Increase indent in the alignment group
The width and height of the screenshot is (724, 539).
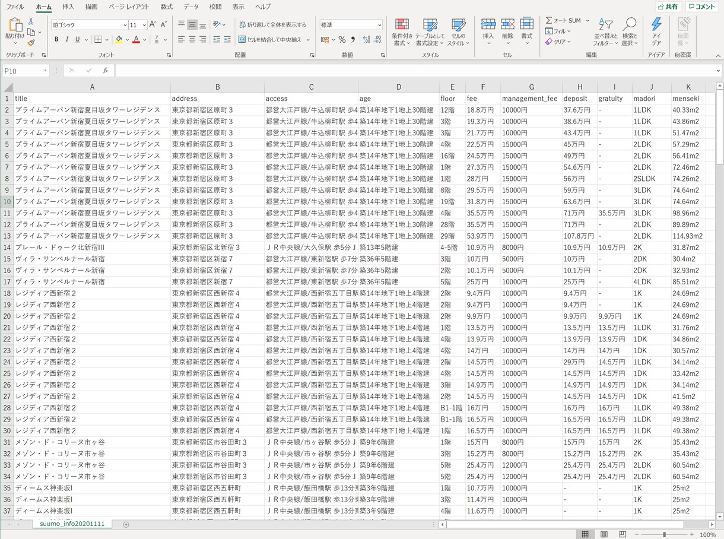coord(227,40)
